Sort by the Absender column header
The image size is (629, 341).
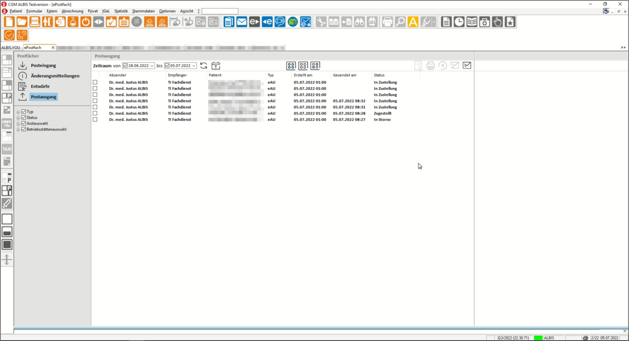tap(117, 75)
